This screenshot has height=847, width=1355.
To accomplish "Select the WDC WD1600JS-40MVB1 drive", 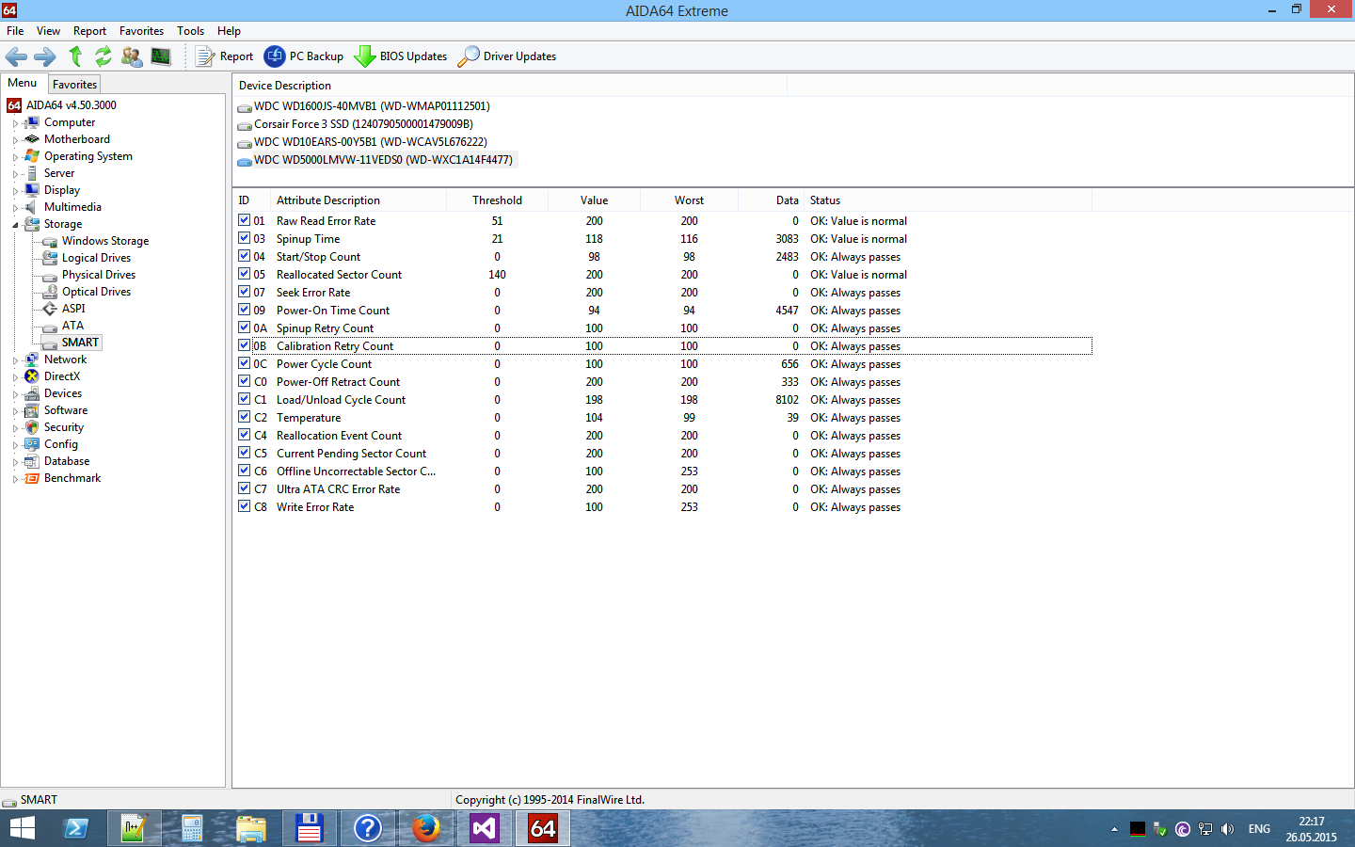I will (x=372, y=106).
